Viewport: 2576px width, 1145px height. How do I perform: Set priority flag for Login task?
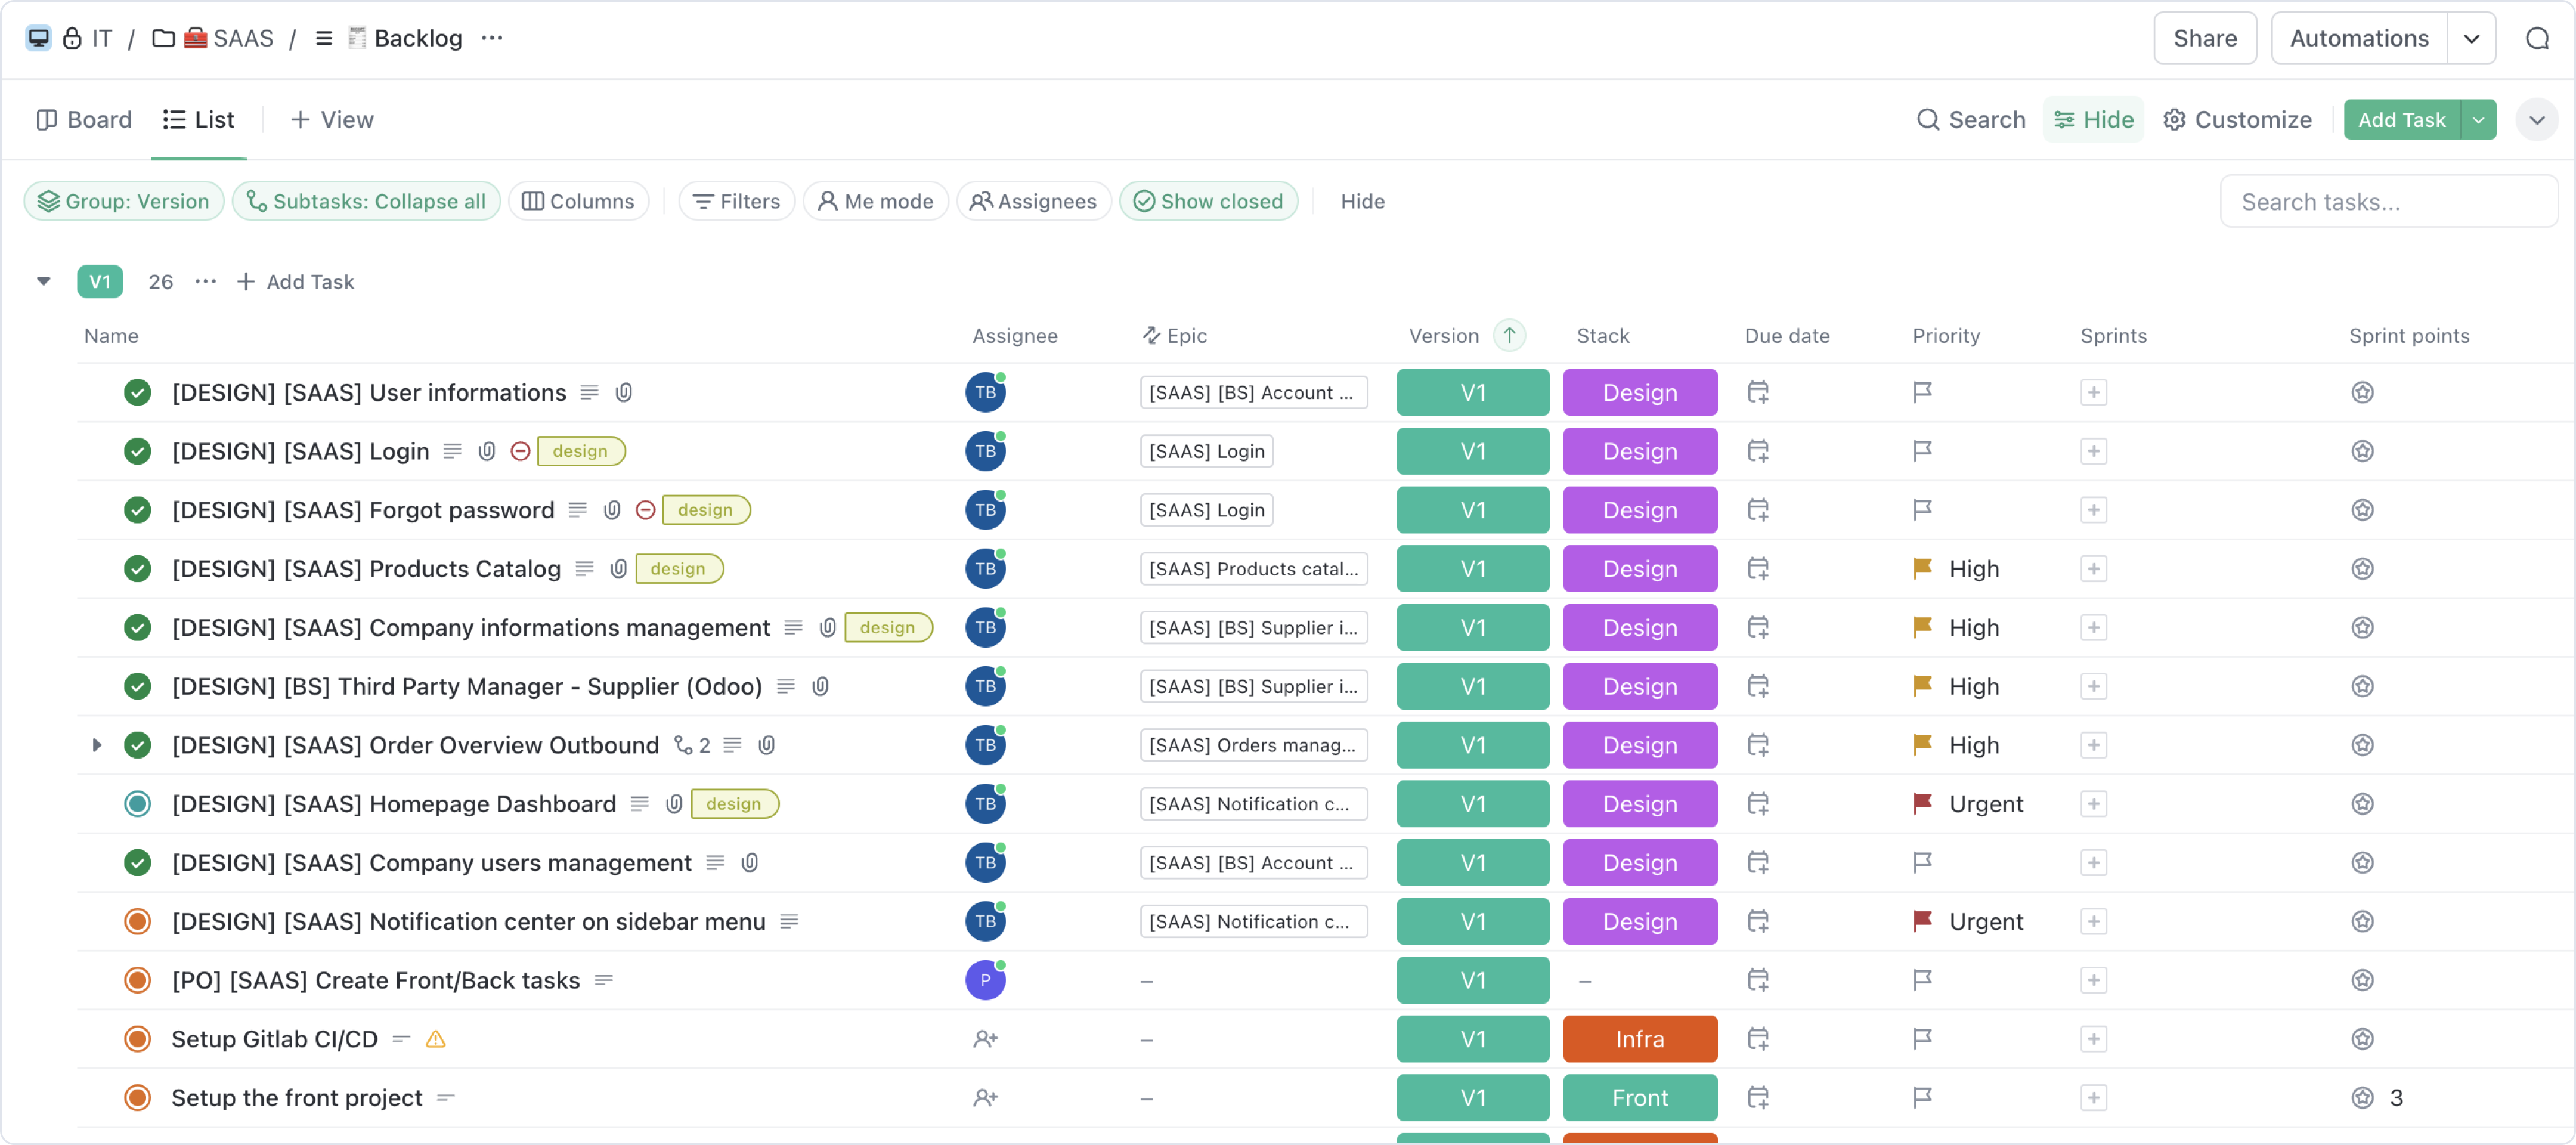tap(1921, 451)
